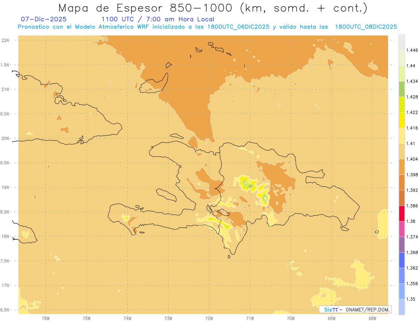Click the '76W' longitude label
This screenshot has height=323, width=418.
click(x=46, y=318)
